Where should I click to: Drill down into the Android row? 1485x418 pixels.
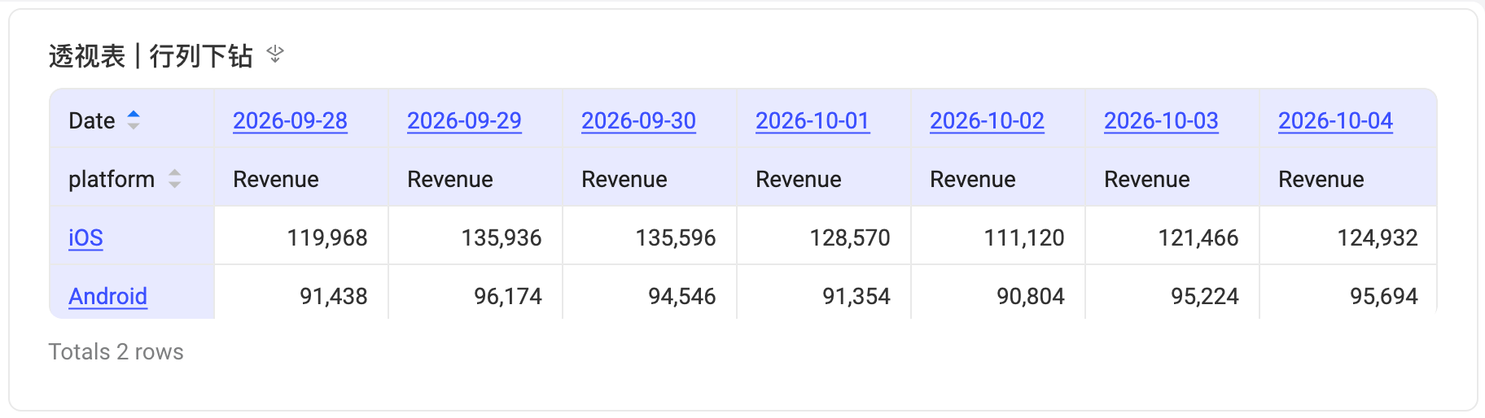pos(107,296)
